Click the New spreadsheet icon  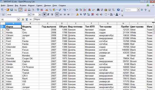pyautogui.click(x=2, y=10)
